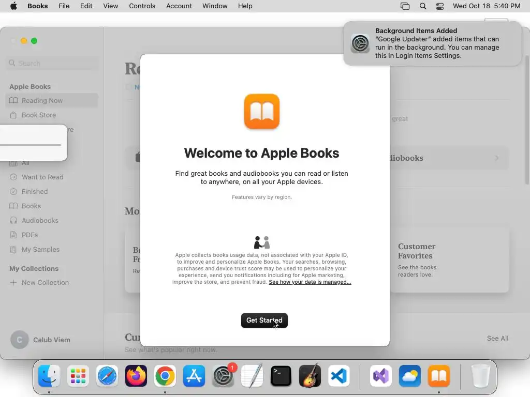Launch Terminal from the Dock
530x397 pixels.
[281, 376]
